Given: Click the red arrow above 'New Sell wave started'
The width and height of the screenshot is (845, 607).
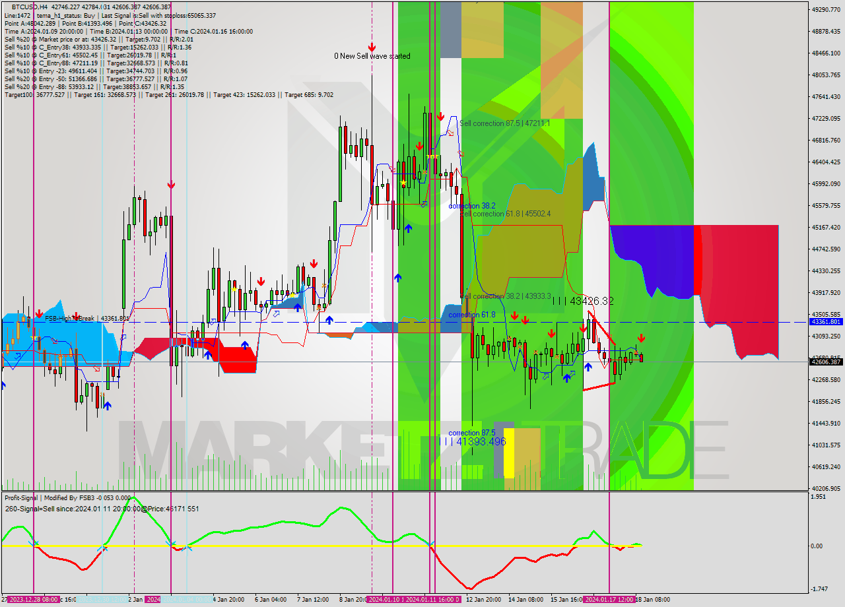Looking at the screenshot, I should pos(372,47).
